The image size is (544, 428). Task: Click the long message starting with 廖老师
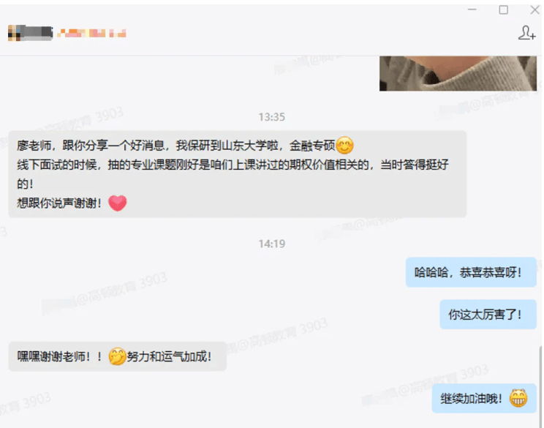238,174
